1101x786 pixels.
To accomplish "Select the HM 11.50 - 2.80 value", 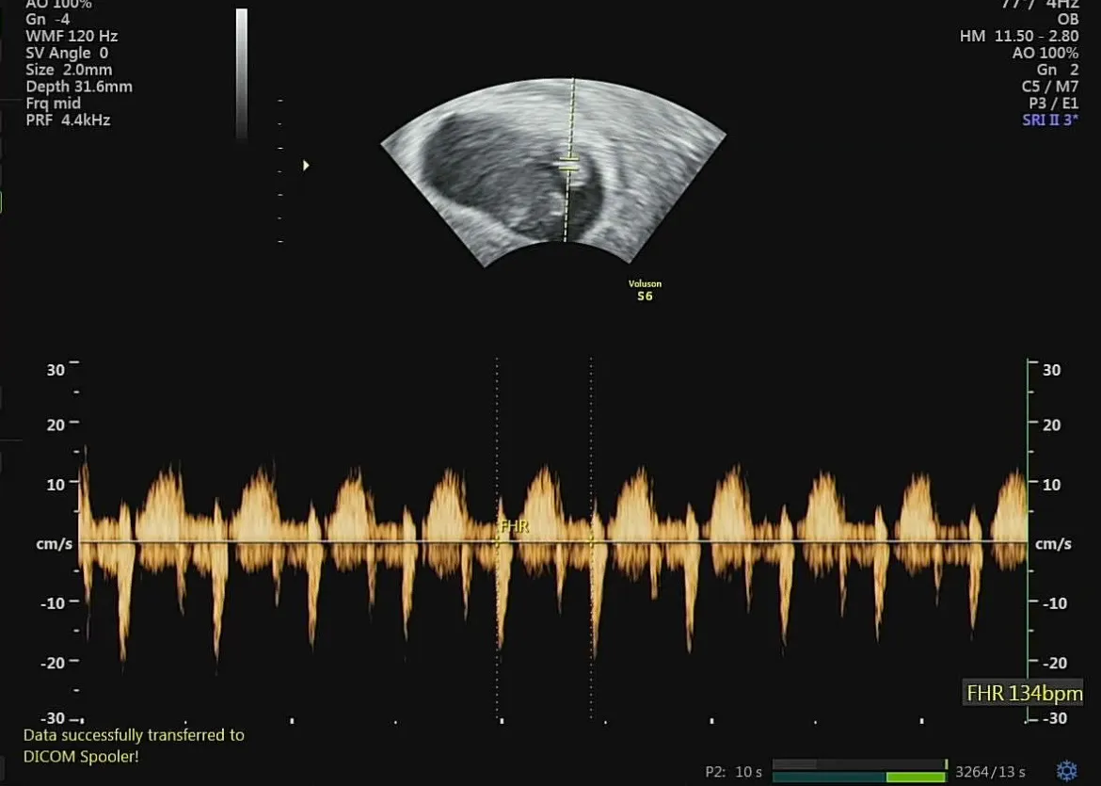I will (x=1019, y=36).
